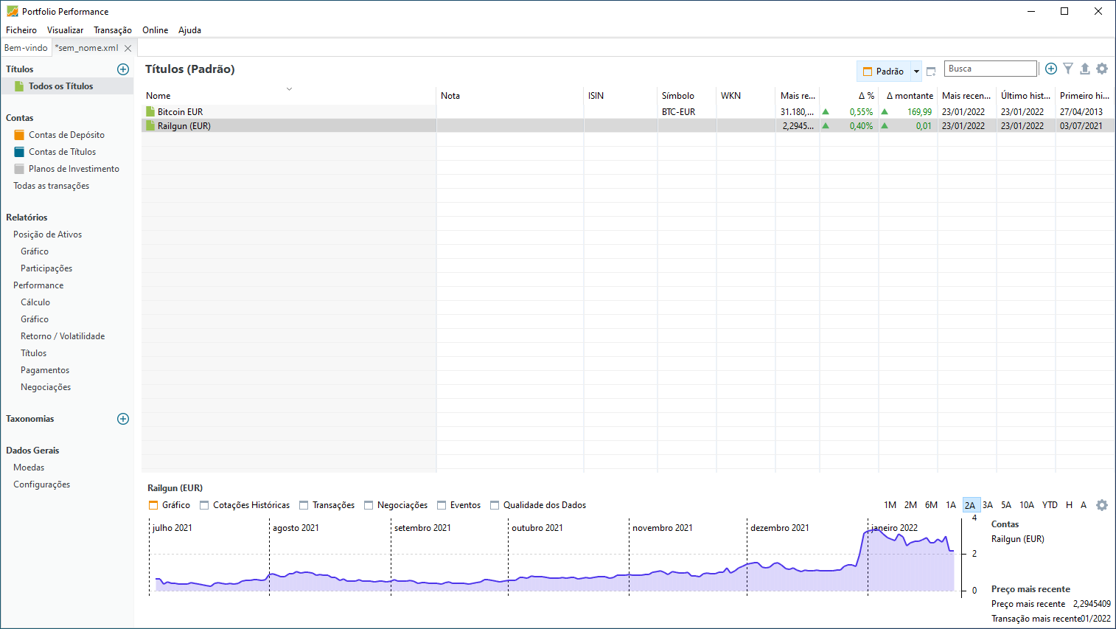The width and height of the screenshot is (1116, 629).
Task: Add new taxonomy with Taxonomias plus icon
Action: click(123, 419)
